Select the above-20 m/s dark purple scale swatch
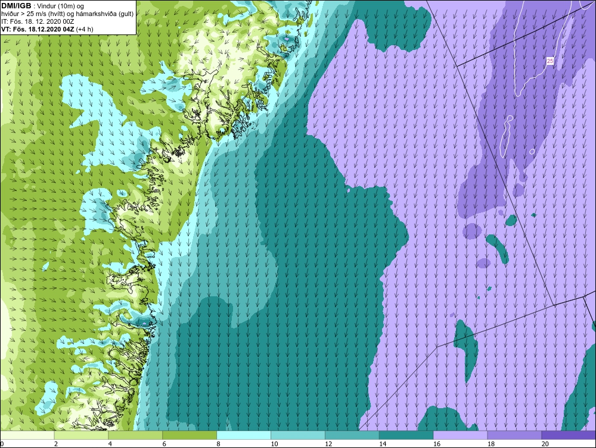This screenshot has width=596, height=448. (569, 435)
